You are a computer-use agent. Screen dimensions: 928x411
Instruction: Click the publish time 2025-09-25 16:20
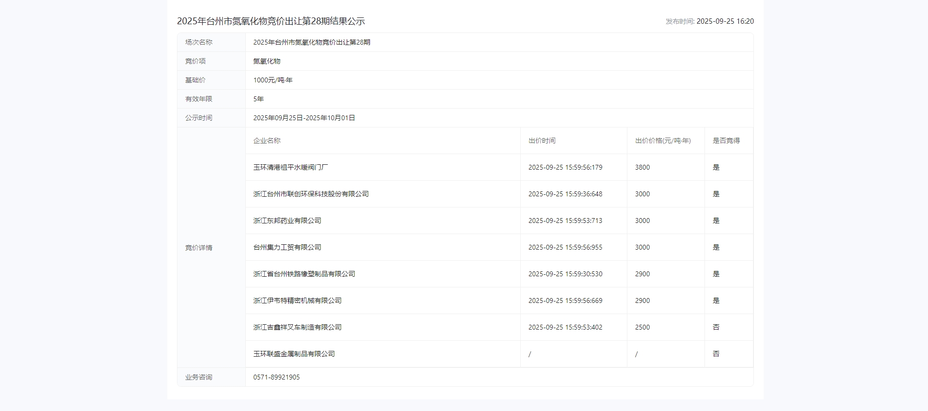point(725,21)
